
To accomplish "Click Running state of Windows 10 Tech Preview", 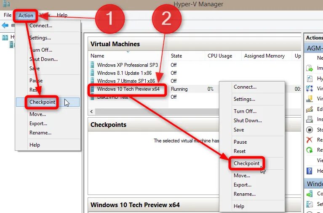I will point(179,89).
